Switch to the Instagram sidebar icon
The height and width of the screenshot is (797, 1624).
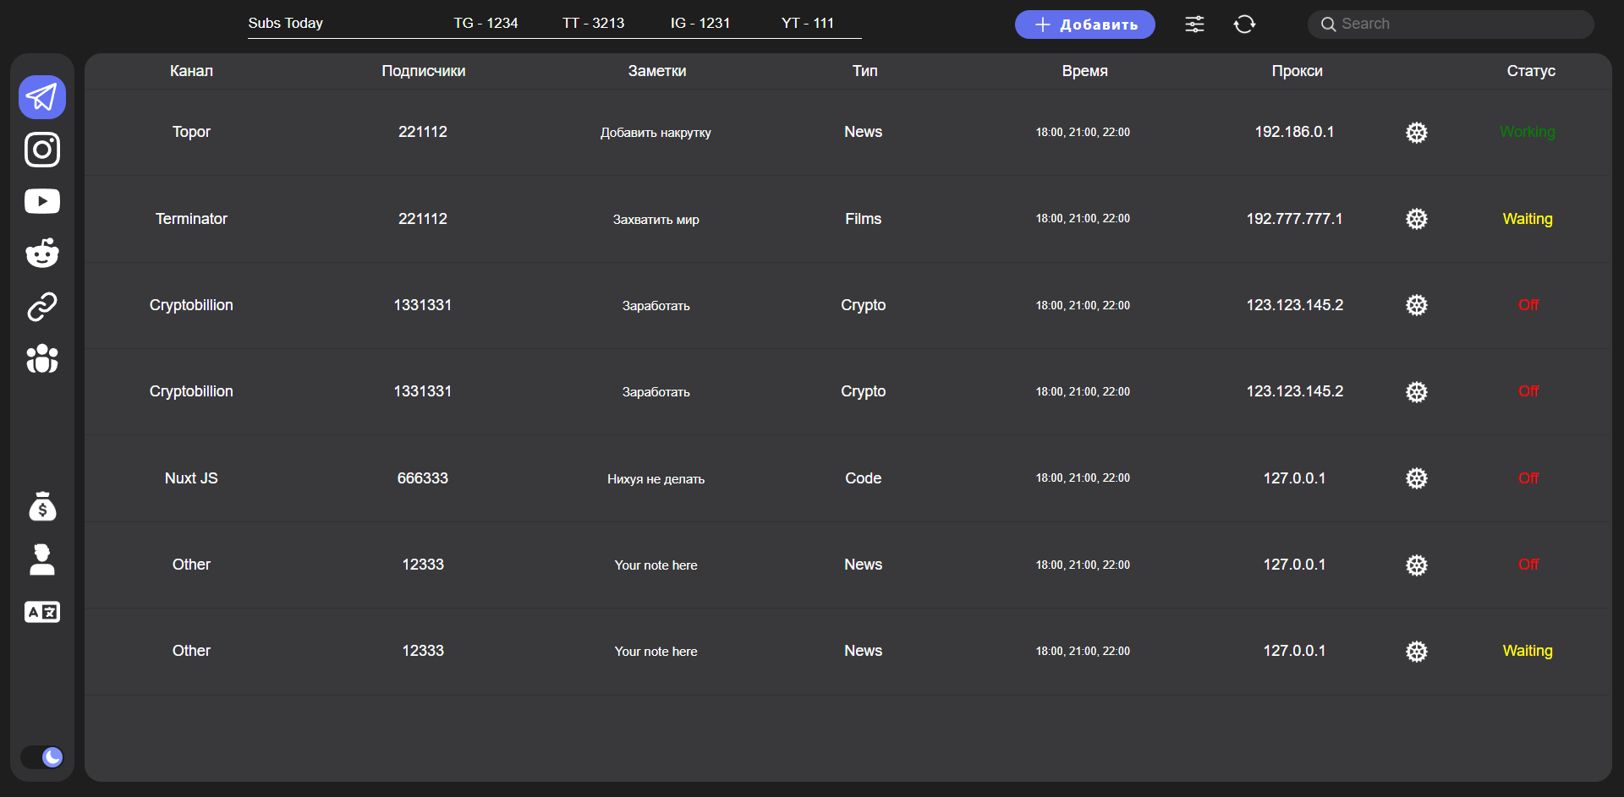(42, 150)
